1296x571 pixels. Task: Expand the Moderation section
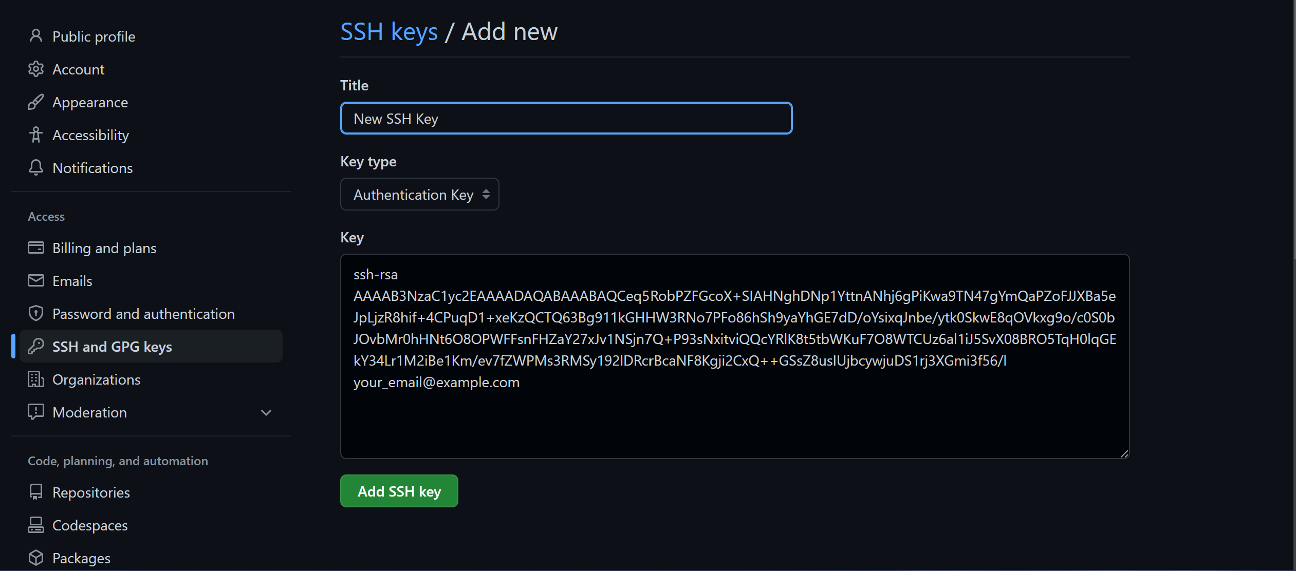pos(266,412)
